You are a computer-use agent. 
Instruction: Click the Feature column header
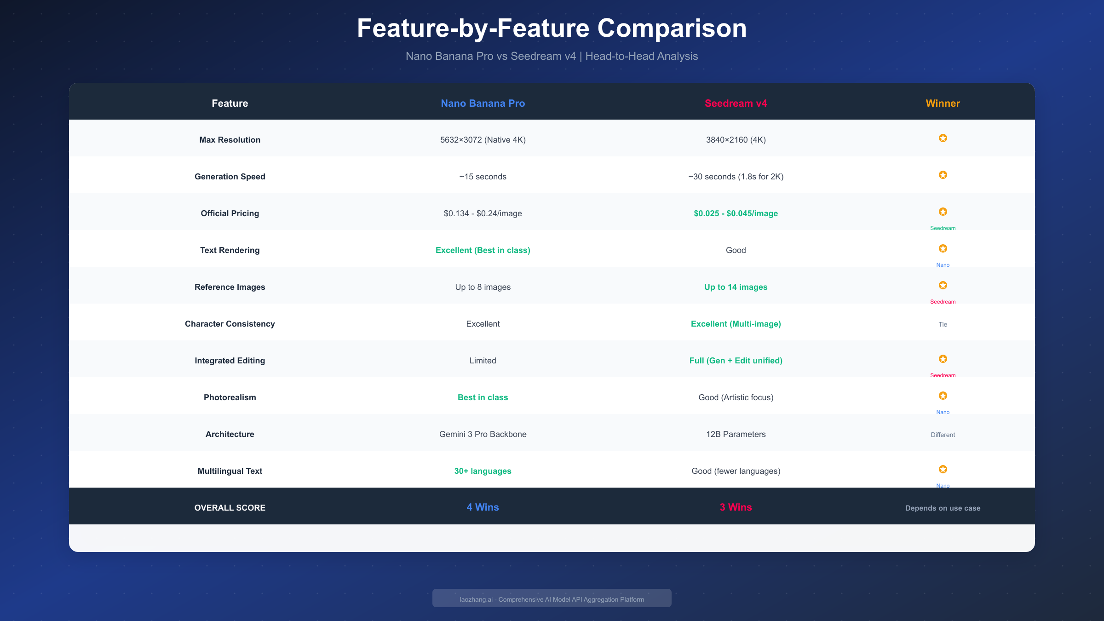click(230, 103)
